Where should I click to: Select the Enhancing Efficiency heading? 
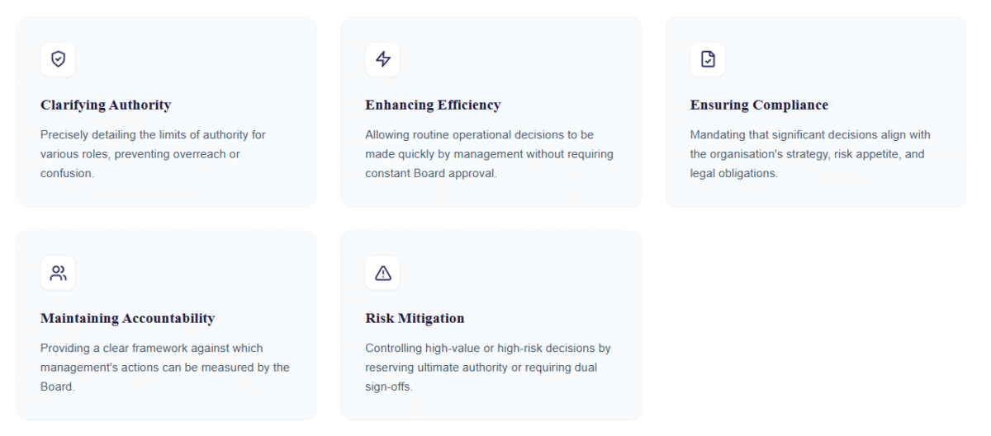(433, 105)
